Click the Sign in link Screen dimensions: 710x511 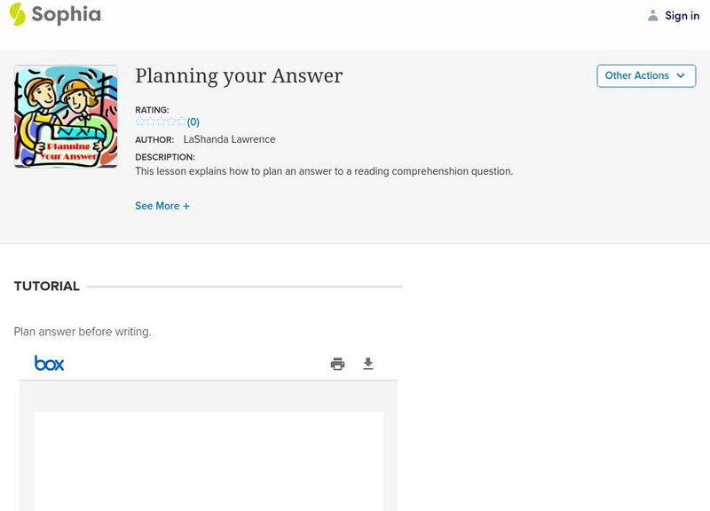682,15
